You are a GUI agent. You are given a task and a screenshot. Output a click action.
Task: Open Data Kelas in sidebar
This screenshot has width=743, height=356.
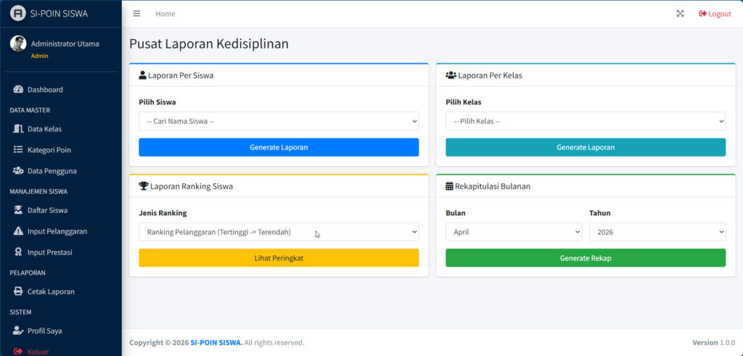(x=44, y=129)
